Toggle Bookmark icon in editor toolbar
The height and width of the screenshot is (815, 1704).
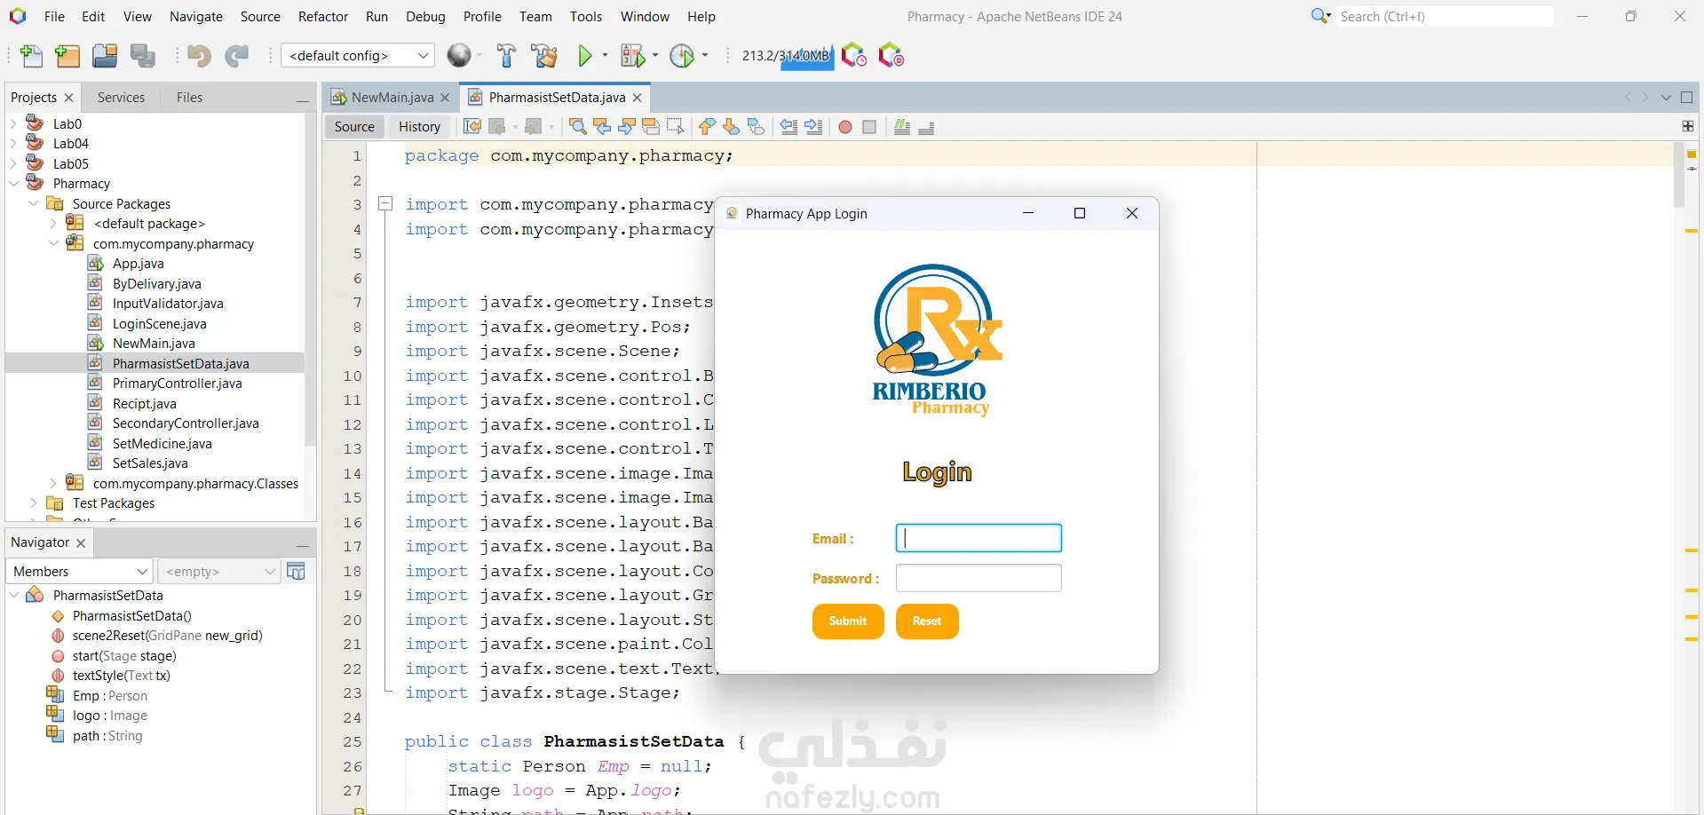coord(757,127)
